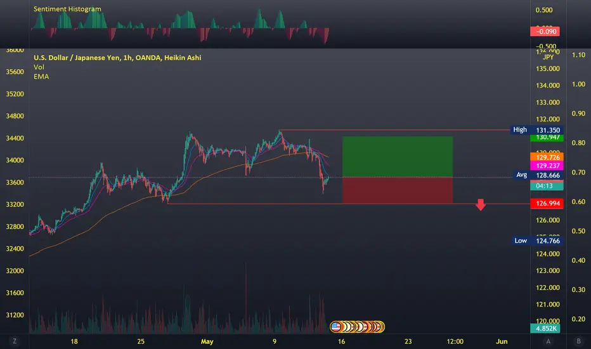The height and width of the screenshot is (349, 591).
Task: Click the 18 date label on the time axis
Action: pyautogui.click(x=74, y=341)
